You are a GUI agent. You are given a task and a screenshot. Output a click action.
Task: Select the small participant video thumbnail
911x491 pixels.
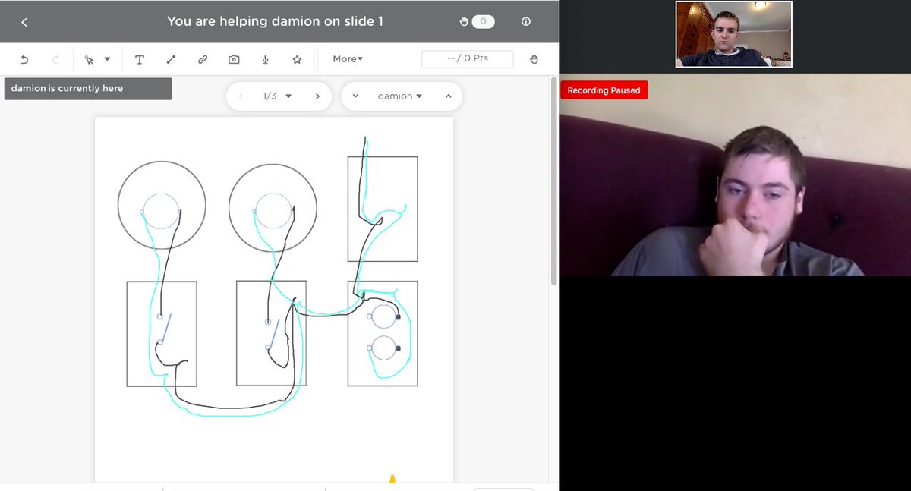734,34
